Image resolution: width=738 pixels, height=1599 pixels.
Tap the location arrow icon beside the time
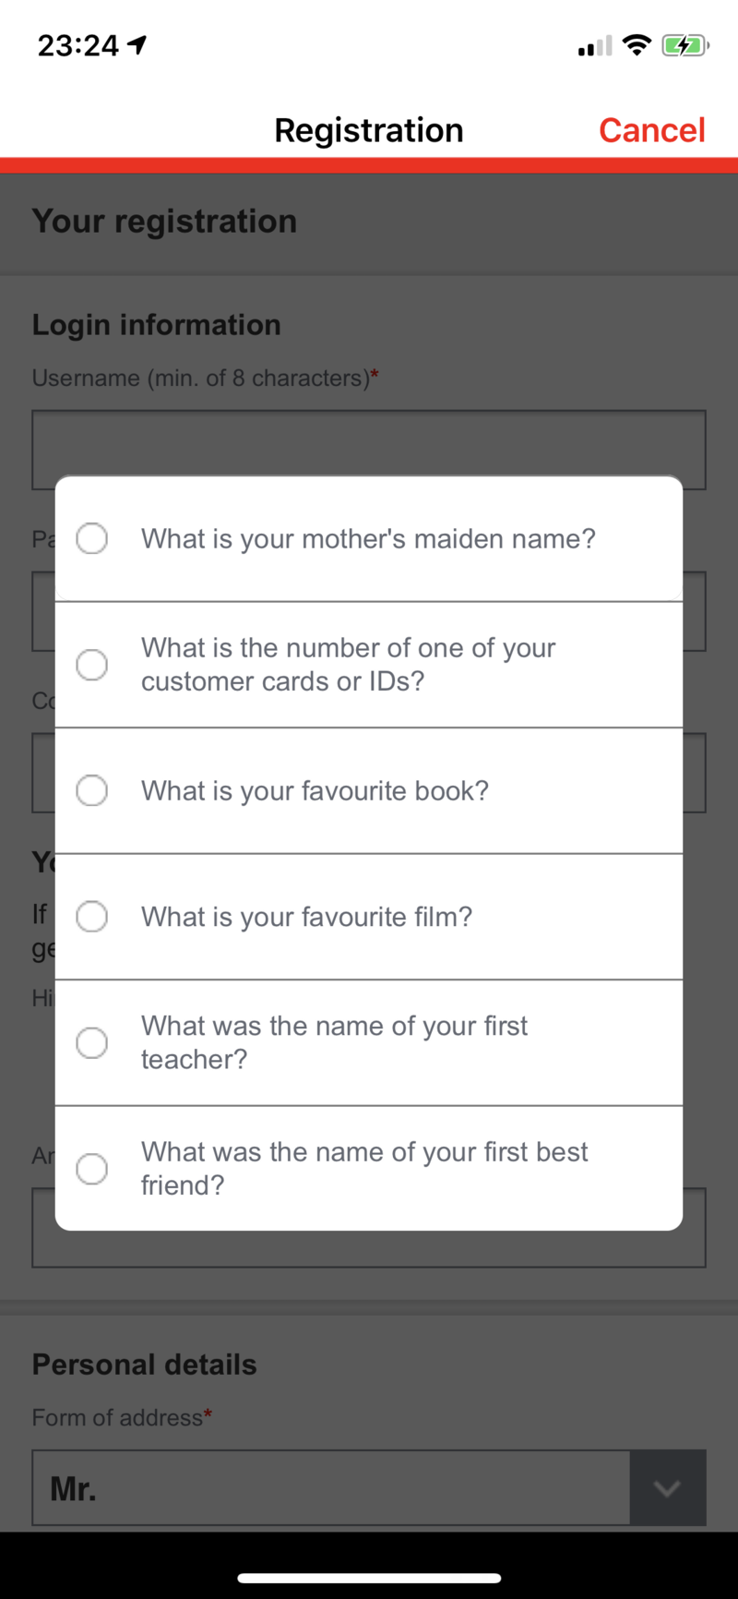(137, 44)
